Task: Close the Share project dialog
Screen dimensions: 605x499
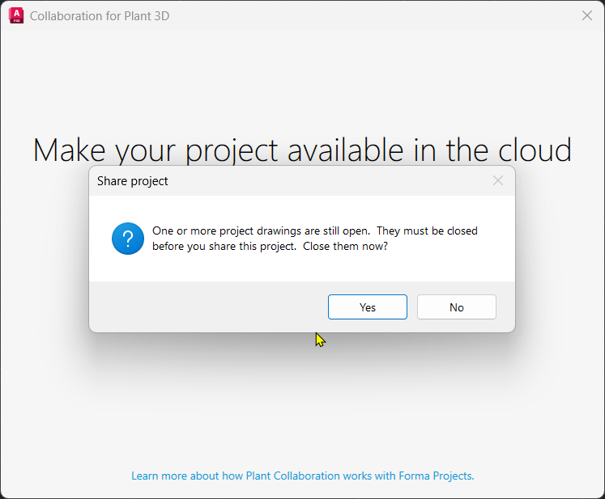Action: coord(498,180)
